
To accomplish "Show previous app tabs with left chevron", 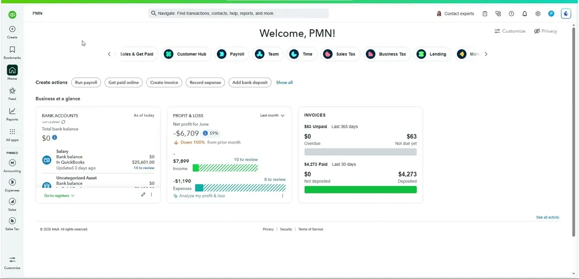I will (x=109, y=54).
